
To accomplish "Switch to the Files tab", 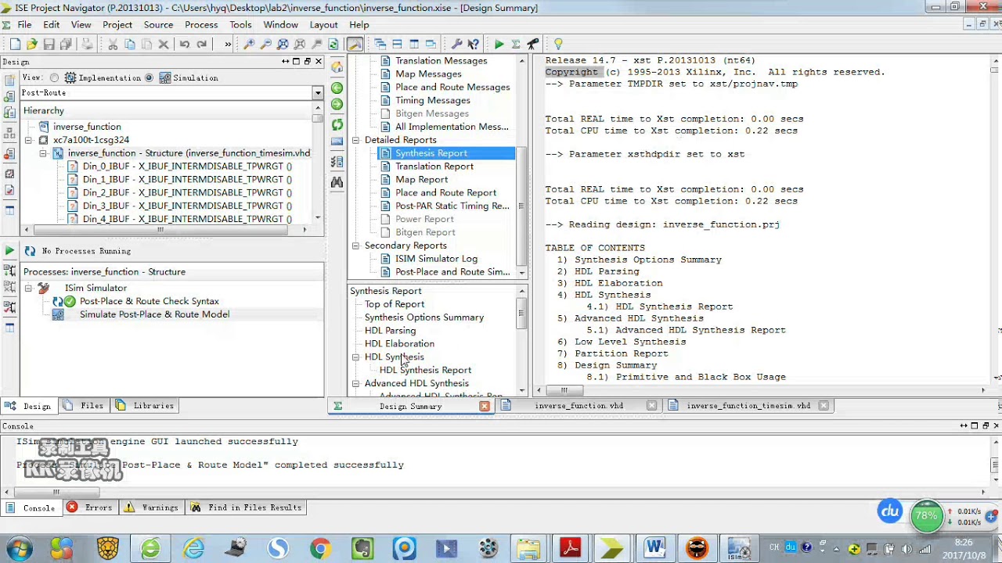I will 85,406.
